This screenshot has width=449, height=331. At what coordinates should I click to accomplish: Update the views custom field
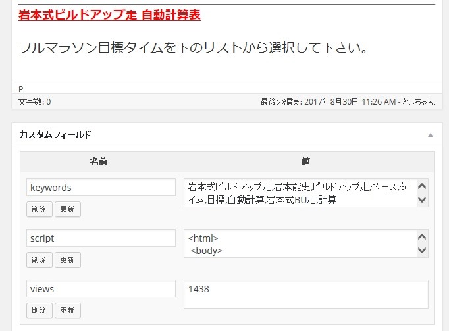(68, 311)
